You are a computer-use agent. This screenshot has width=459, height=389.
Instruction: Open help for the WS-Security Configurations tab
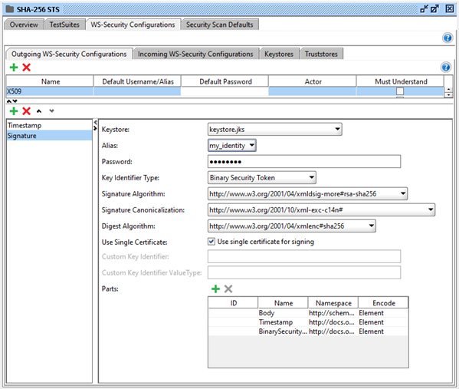click(x=448, y=38)
